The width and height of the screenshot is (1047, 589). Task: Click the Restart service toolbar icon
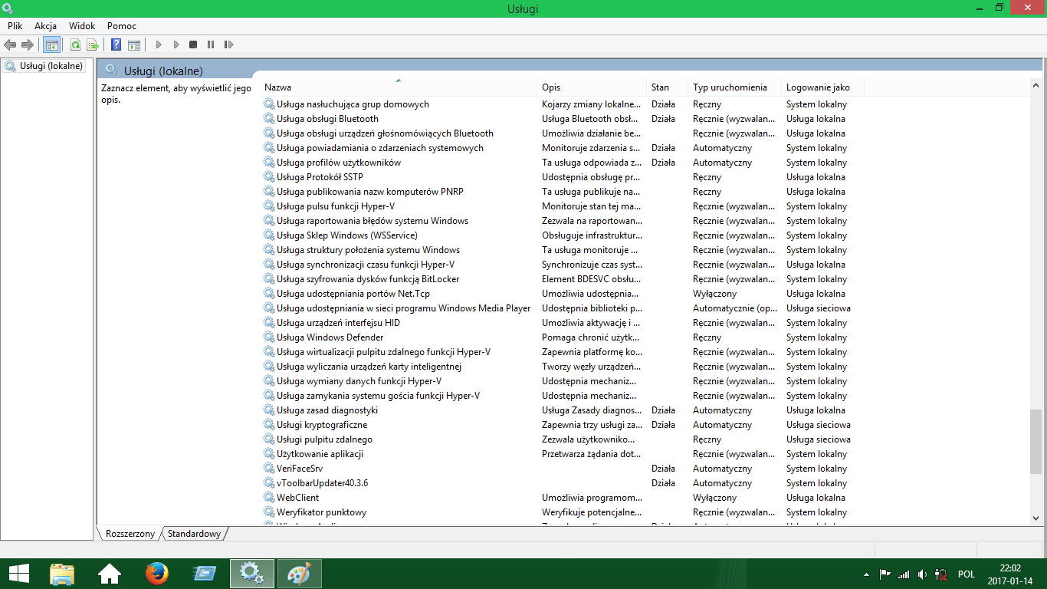pyautogui.click(x=228, y=45)
